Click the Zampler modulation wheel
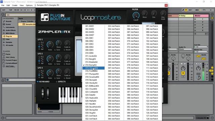This screenshot has width=215, height=121. click(48, 93)
